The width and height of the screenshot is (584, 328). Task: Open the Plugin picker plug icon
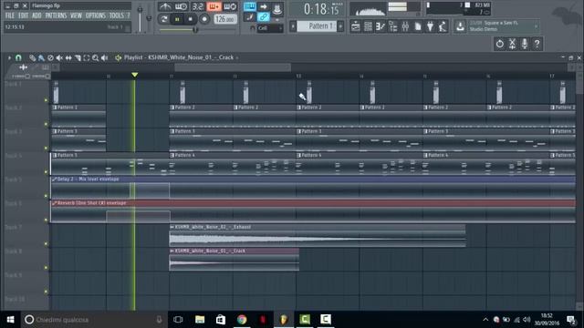click(x=430, y=26)
